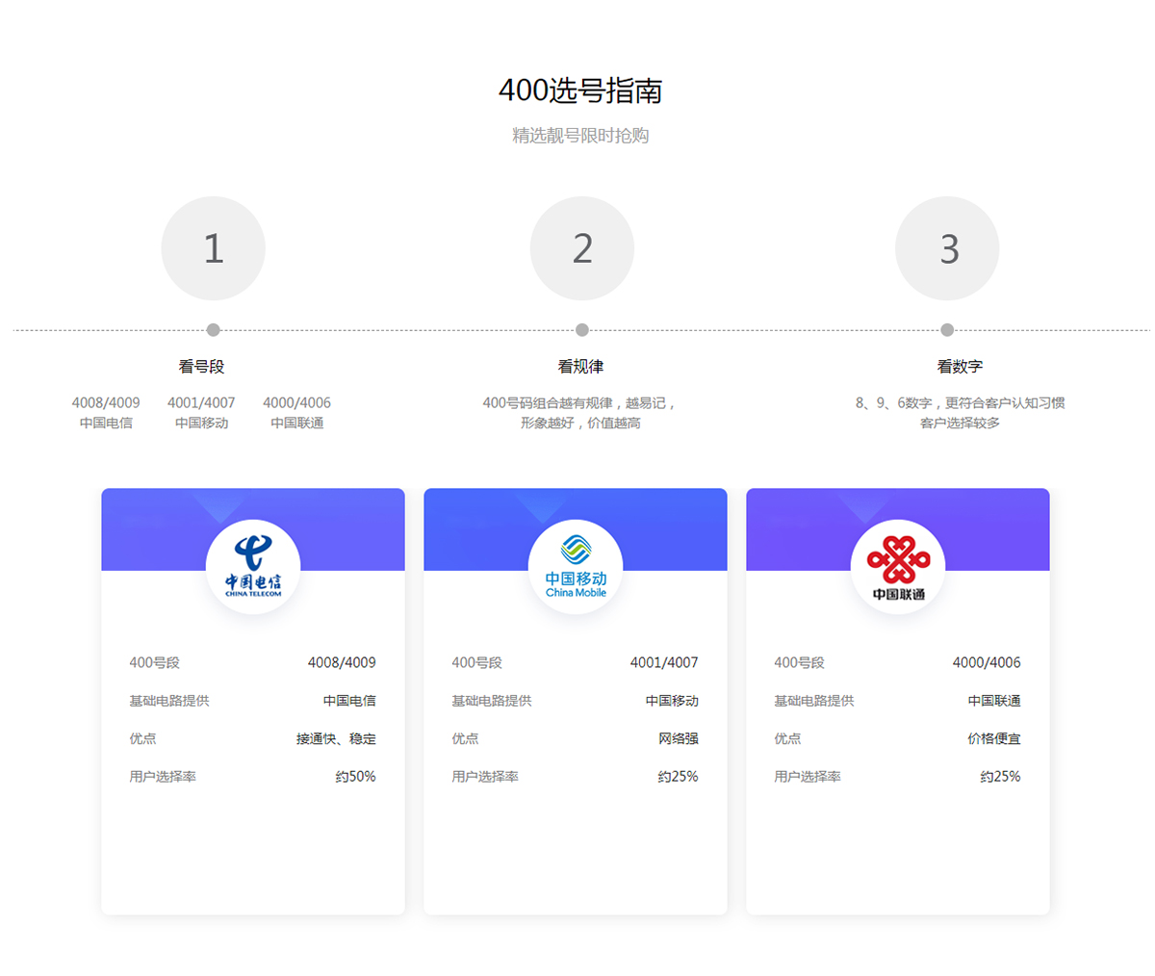This screenshot has width=1155, height=976.
Task: Click the 看号段 heading
Action: coord(201,367)
